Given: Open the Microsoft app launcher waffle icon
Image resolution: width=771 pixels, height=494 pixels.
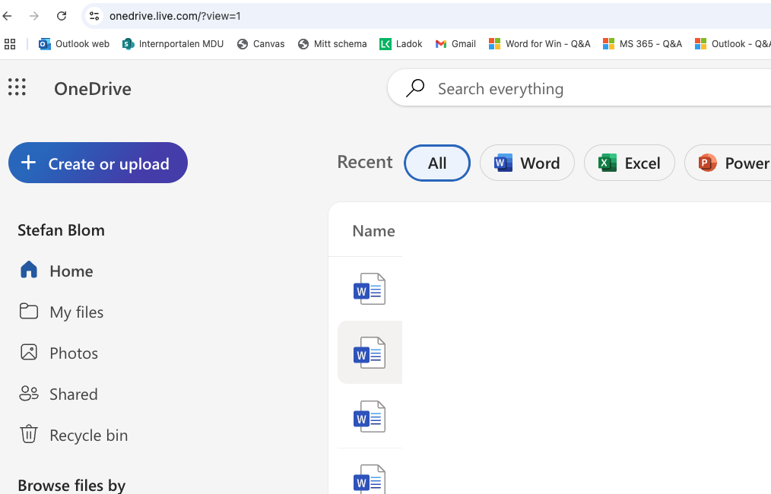Looking at the screenshot, I should [x=17, y=87].
